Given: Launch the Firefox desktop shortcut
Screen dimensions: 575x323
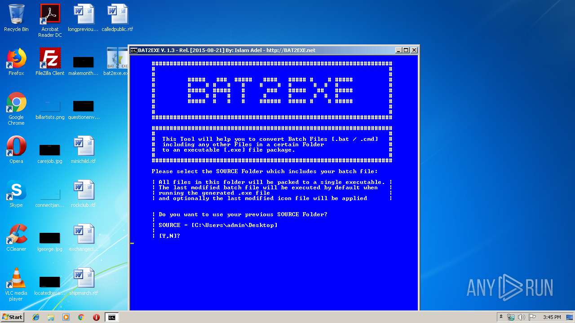Looking at the screenshot, I should pyautogui.click(x=16, y=62).
